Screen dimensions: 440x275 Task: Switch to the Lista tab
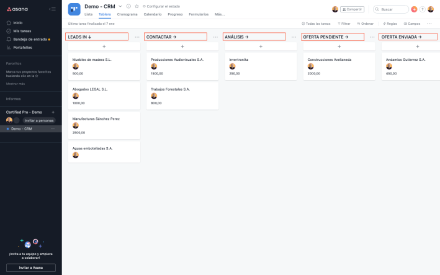tap(88, 14)
